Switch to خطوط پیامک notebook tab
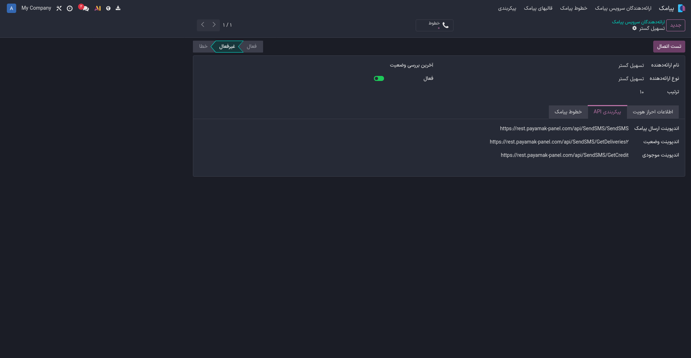Image resolution: width=691 pixels, height=358 pixels. tap(568, 112)
